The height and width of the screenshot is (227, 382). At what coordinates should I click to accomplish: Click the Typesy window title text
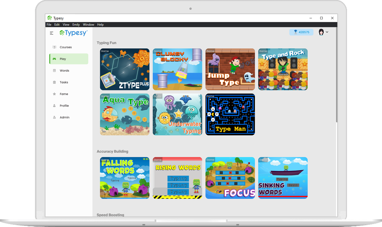(x=58, y=18)
